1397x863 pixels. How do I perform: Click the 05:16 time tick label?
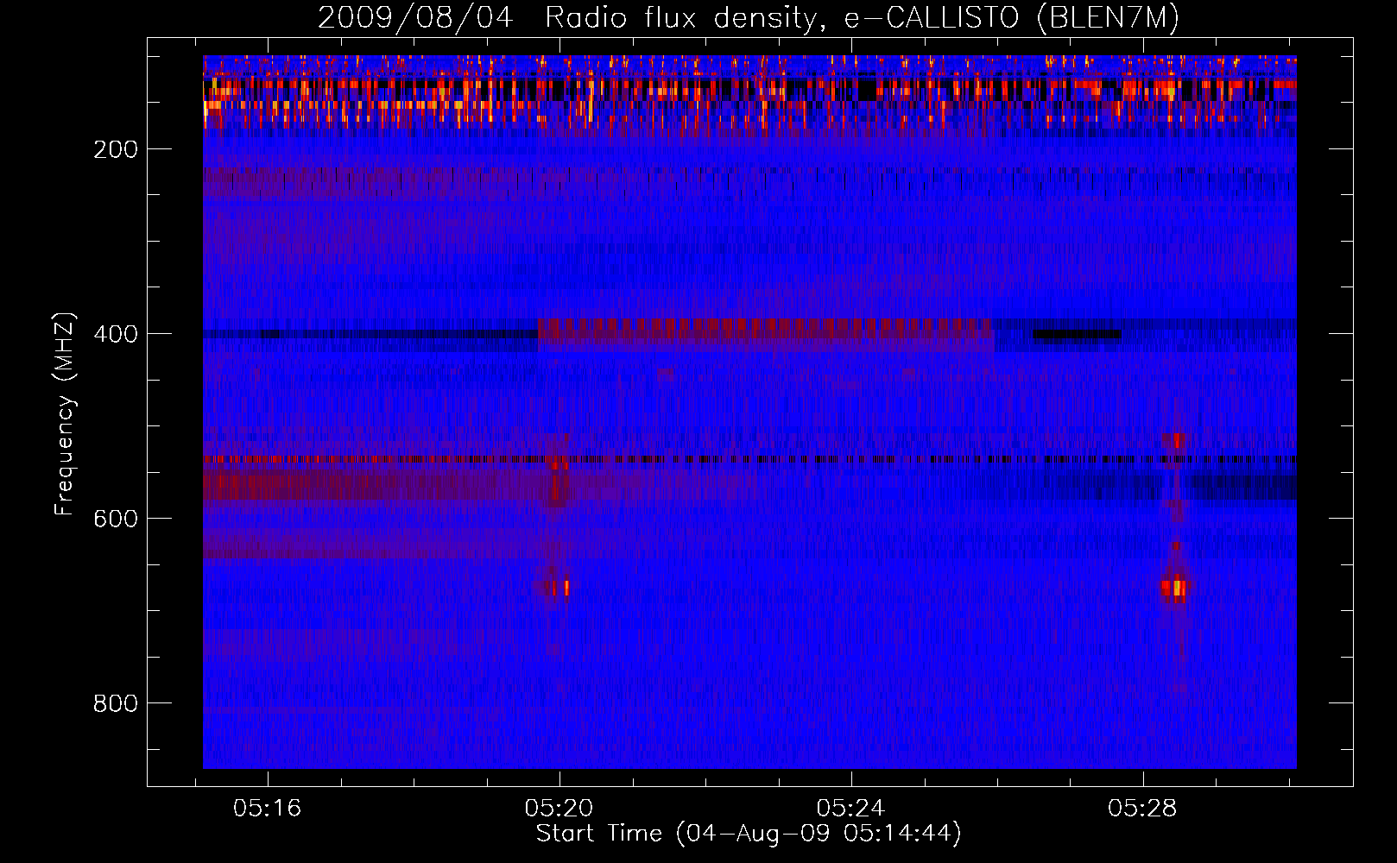pos(267,808)
